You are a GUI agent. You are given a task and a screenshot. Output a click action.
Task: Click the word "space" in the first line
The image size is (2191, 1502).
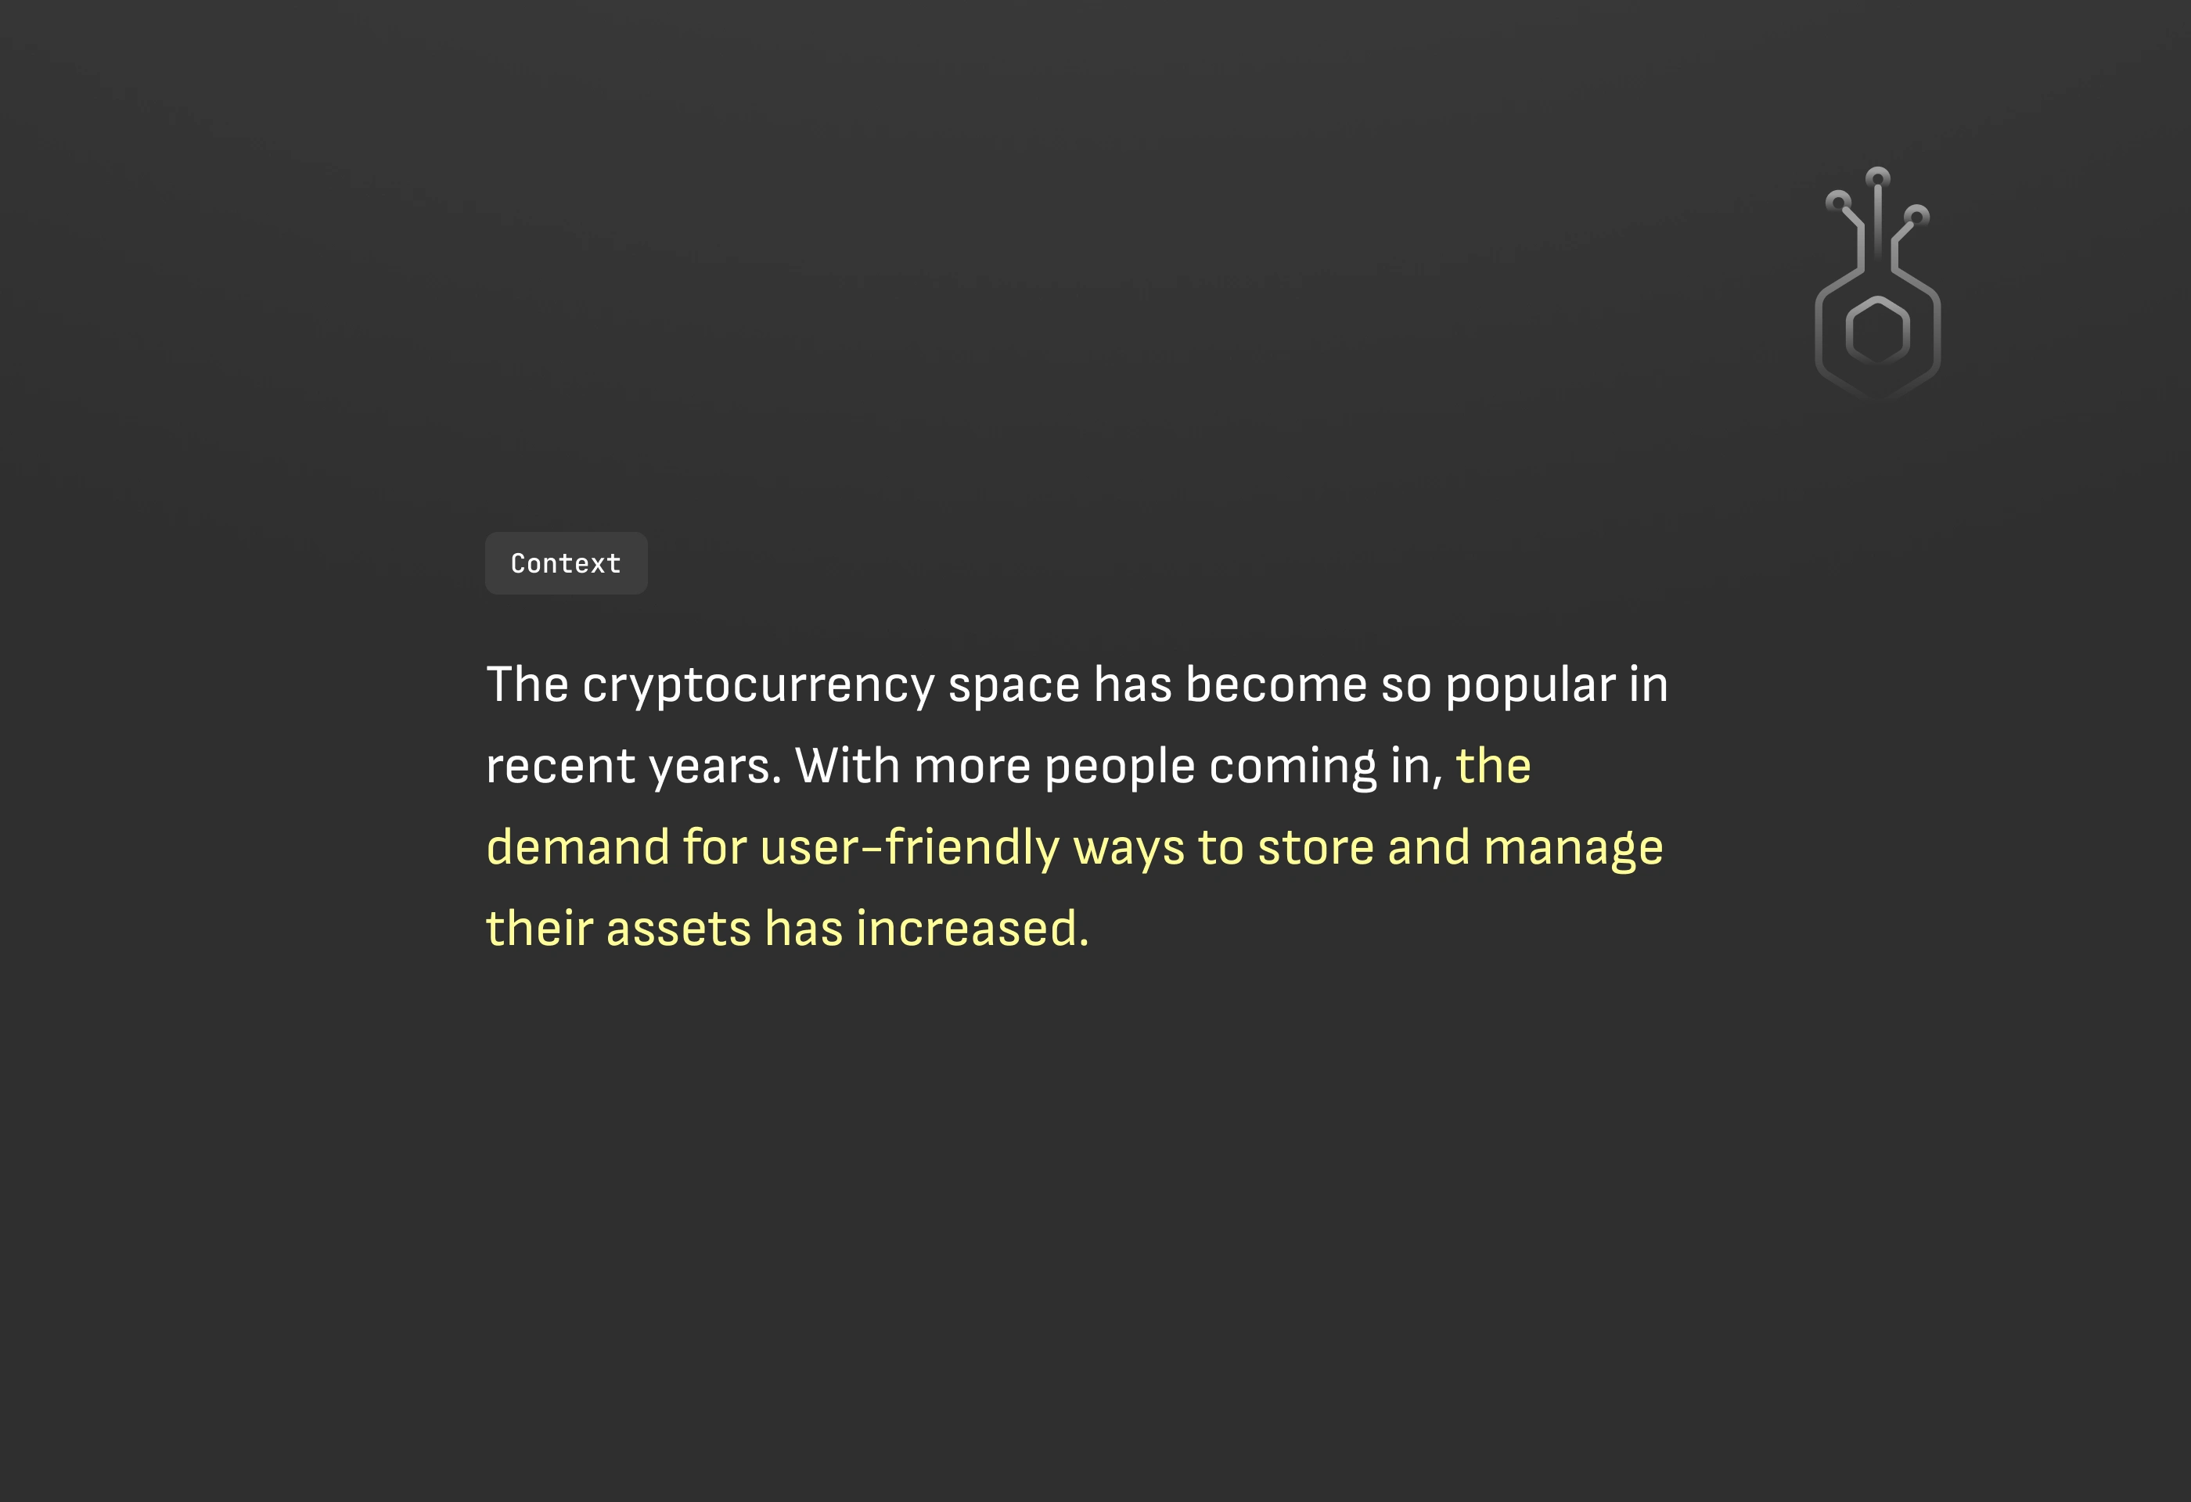click(1013, 685)
